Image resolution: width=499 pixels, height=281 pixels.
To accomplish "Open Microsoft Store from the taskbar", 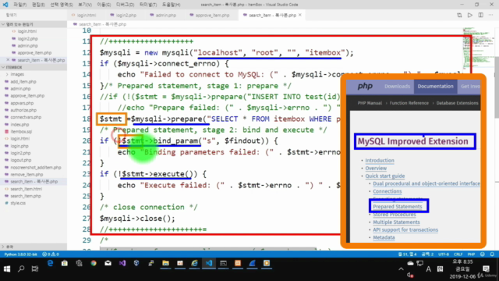I will pyautogui.click(x=65, y=263).
